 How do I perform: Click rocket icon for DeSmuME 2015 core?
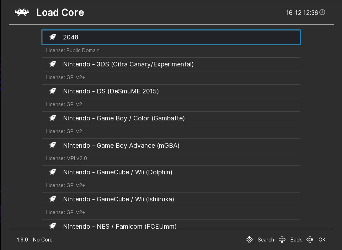[x=53, y=91]
